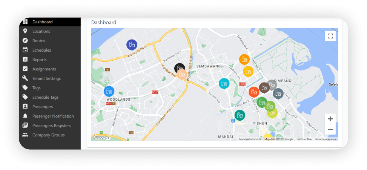The image size is (367, 170).
Task: Click the orange bus marker near Canberra Link
Action: [244, 60]
